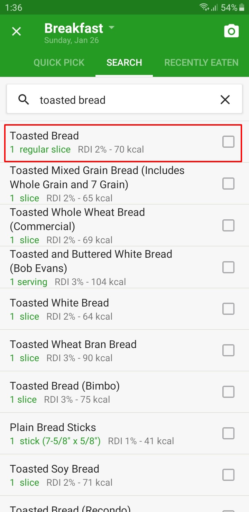Tick Toasted Mixed Grain Bread checkbox
The image size is (249, 512).
tap(228, 183)
